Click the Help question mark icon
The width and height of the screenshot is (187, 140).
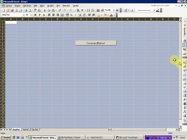click(117, 10)
